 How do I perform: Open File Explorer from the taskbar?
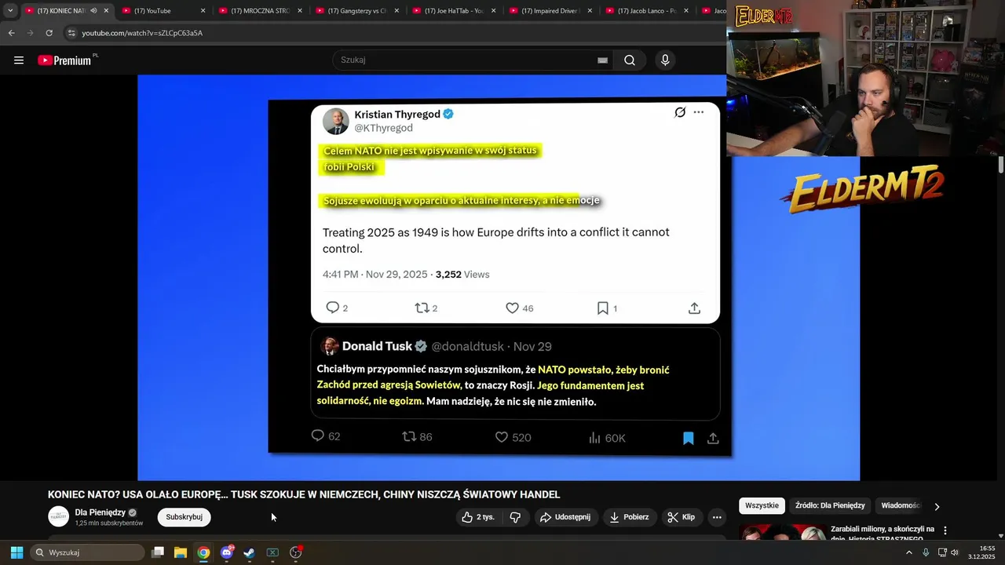pos(181,552)
